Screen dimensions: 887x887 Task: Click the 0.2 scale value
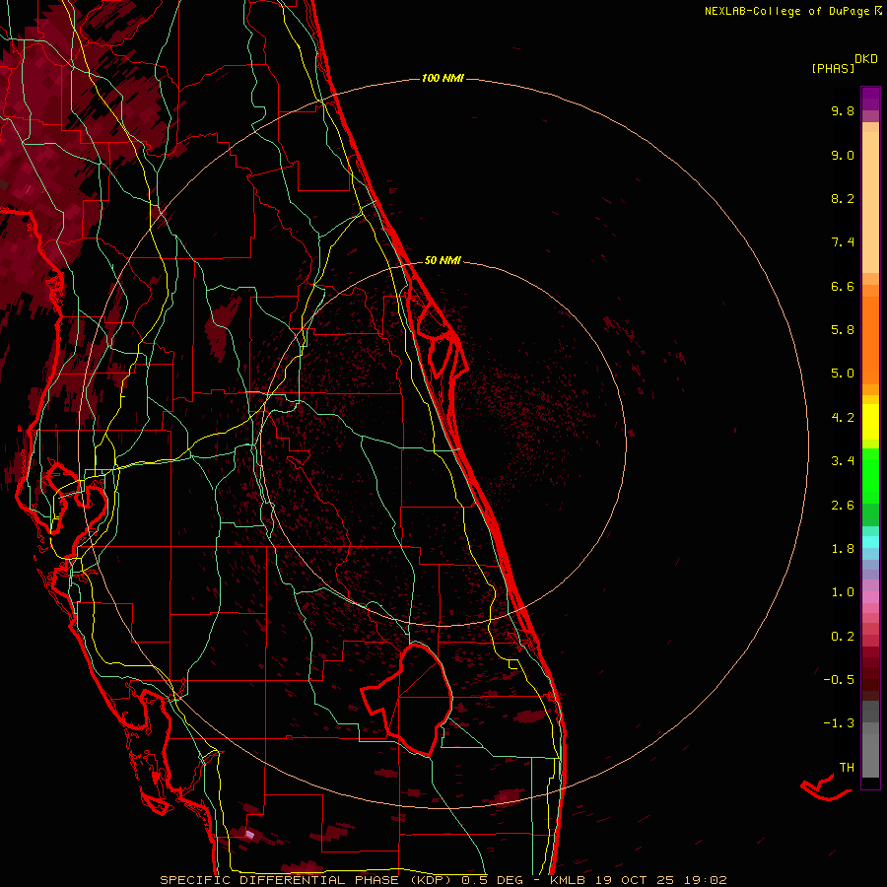click(843, 637)
